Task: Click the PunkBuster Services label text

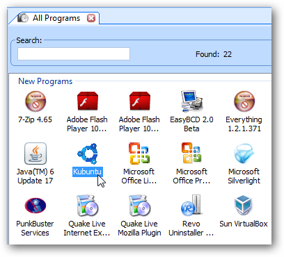Action: point(35,229)
